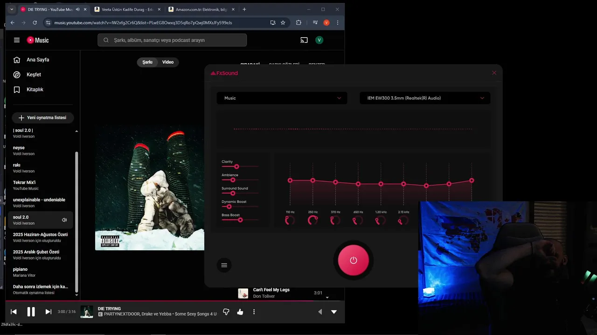The height and width of the screenshot is (335, 597).
Task: Like the song DIE TRYING
Action: click(240, 312)
